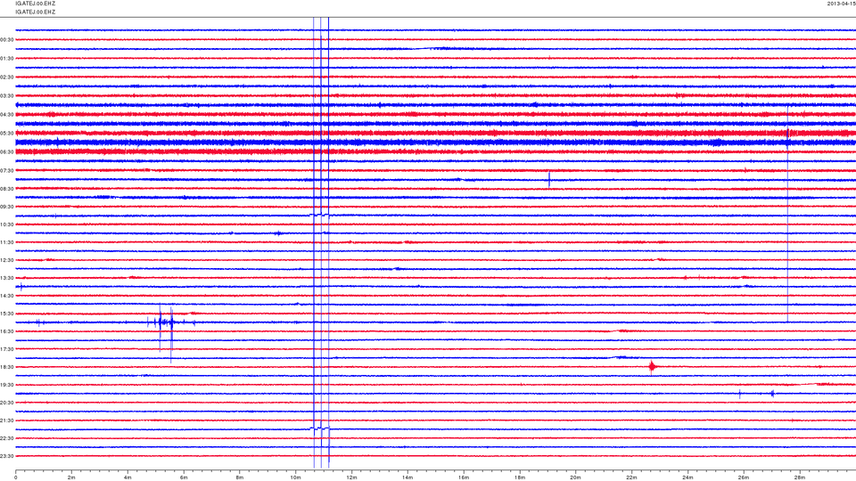Click the 26m axis tick label

744,477
